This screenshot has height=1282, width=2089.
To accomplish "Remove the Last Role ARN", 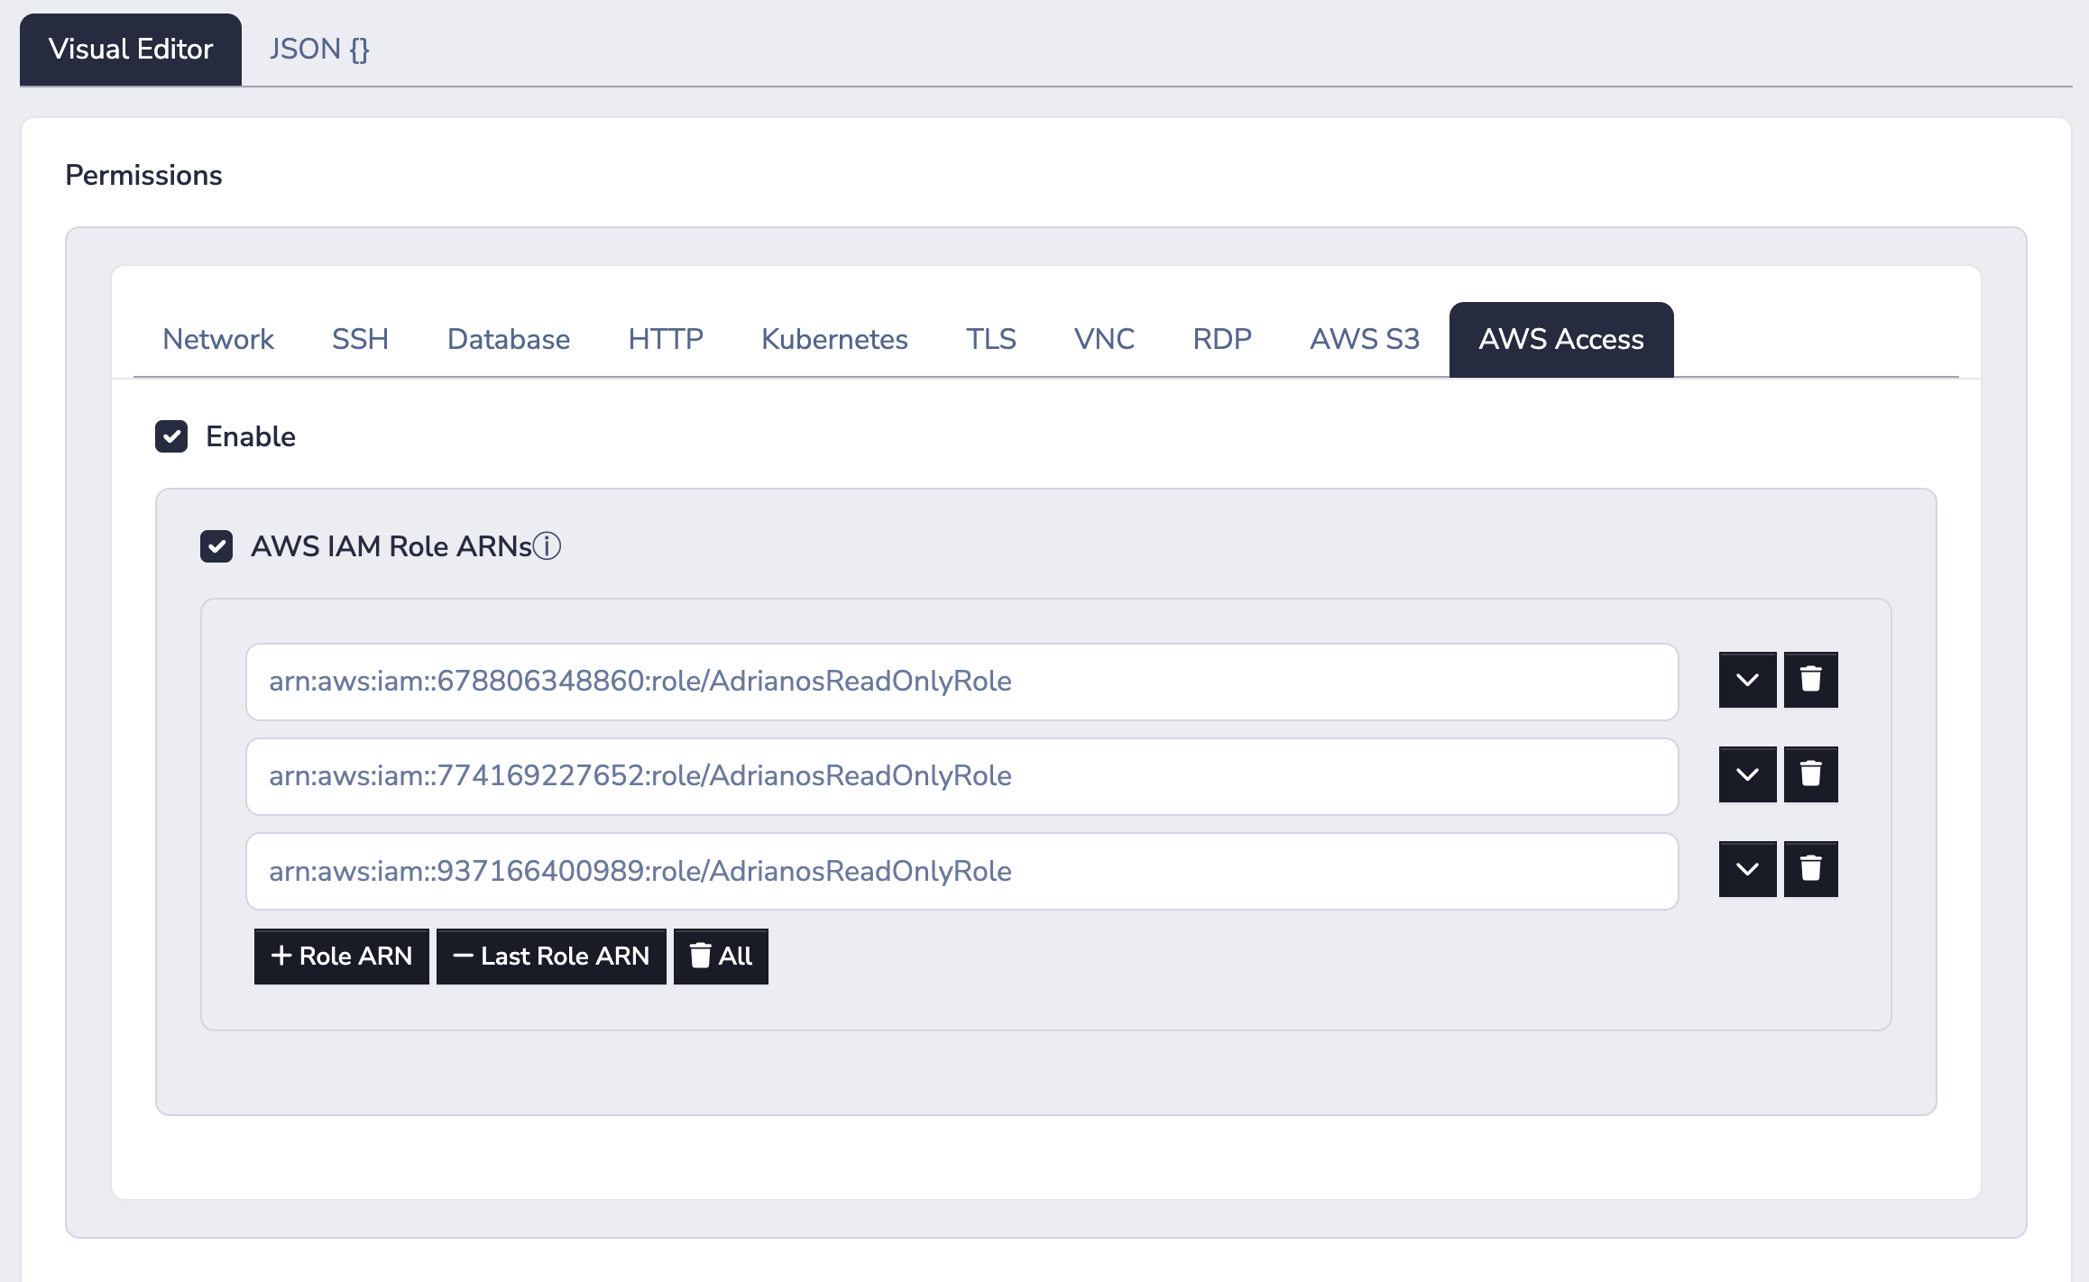I will click(550, 956).
